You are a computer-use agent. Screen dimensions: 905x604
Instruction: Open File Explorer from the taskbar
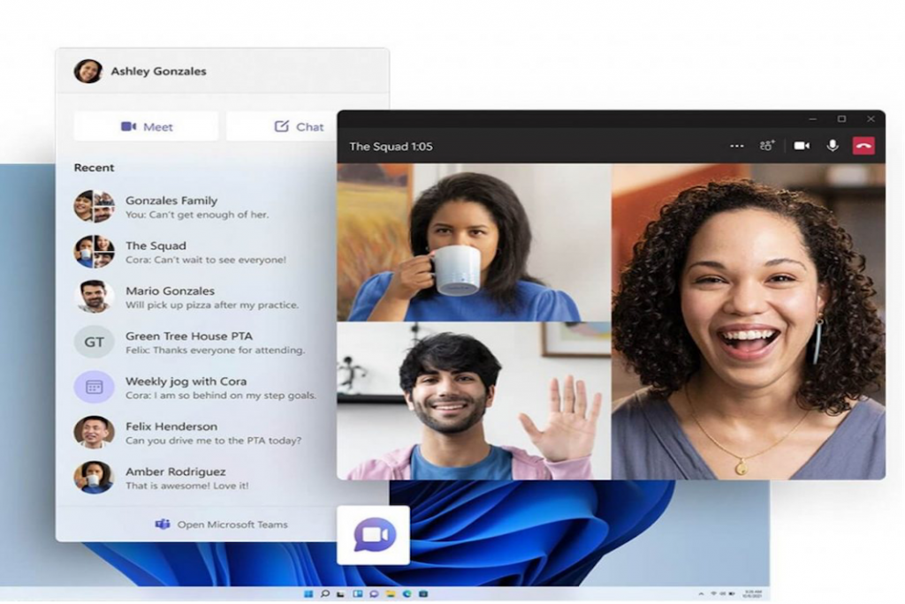pyautogui.click(x=390, y=593)
